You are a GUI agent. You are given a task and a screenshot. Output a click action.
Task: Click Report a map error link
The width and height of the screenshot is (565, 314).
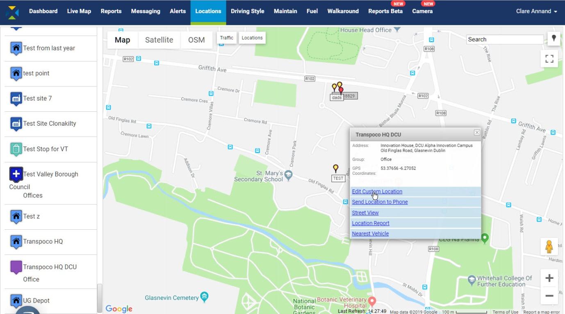pyautogui.click(x=541, y=312)
